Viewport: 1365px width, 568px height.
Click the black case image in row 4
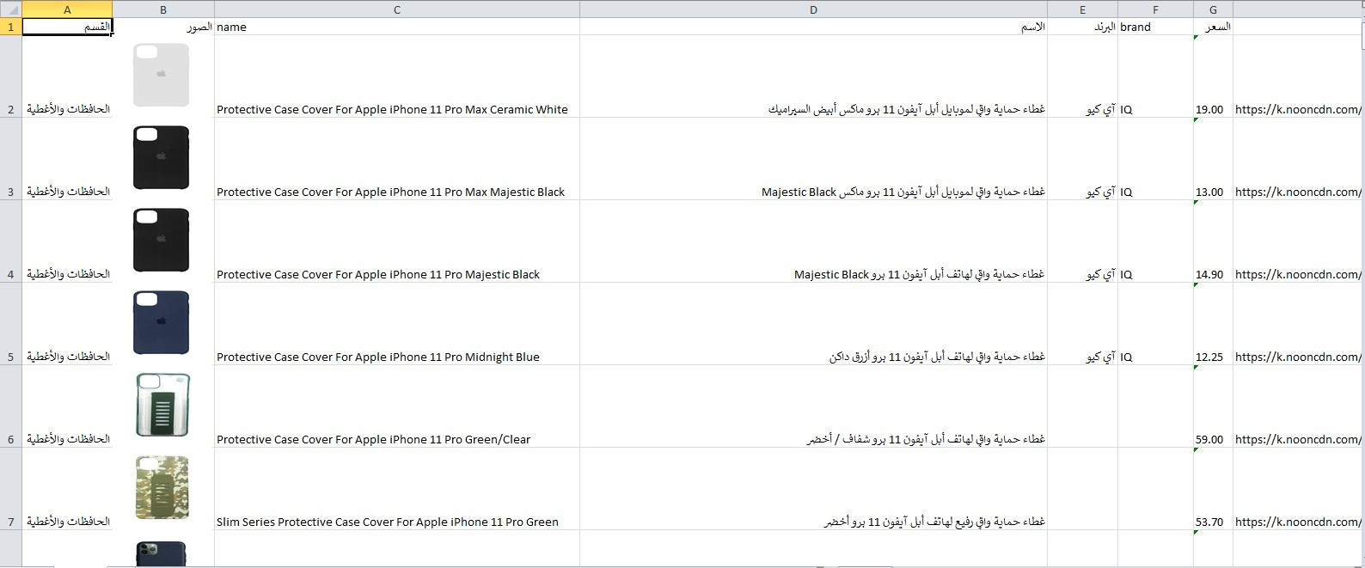point(162,241)
